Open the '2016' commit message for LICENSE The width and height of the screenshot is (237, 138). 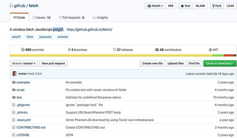tap(69, 135)
